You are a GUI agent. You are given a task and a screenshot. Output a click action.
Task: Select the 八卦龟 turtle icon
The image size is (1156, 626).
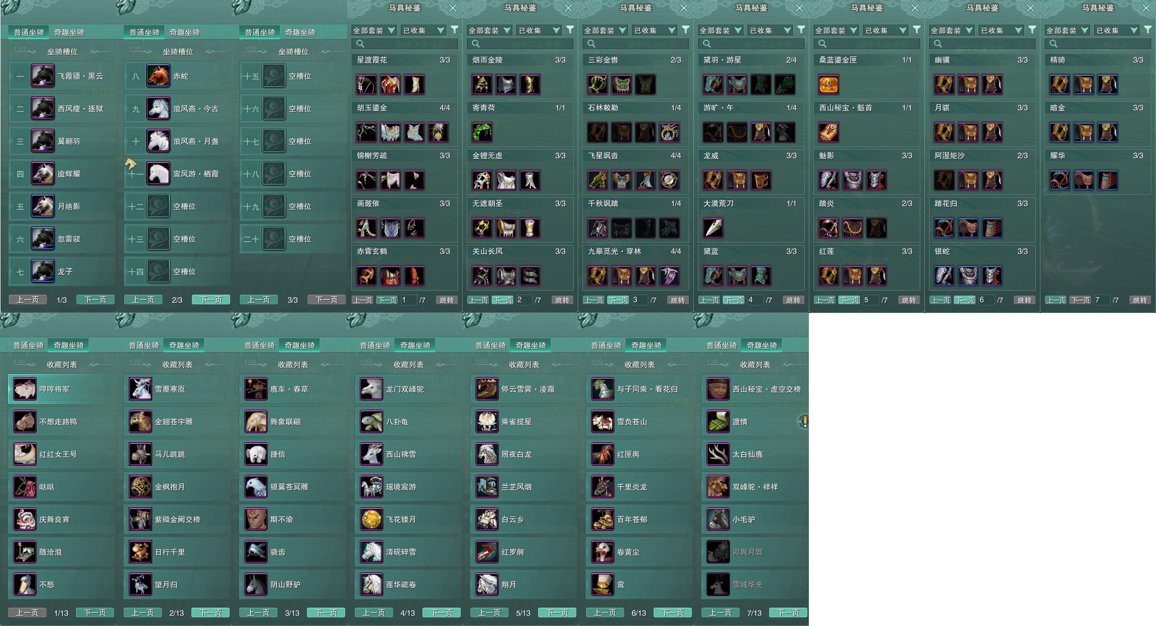(x=372, y=421)
